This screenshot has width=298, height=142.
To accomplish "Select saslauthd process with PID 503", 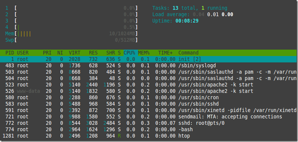I will pos(148,72).
